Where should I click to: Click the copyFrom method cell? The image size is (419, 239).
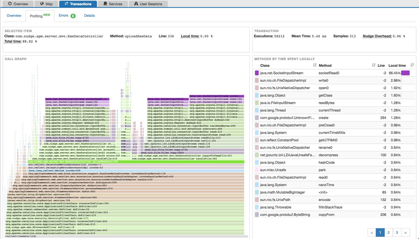pyautogui.click(x=327, y=215)
